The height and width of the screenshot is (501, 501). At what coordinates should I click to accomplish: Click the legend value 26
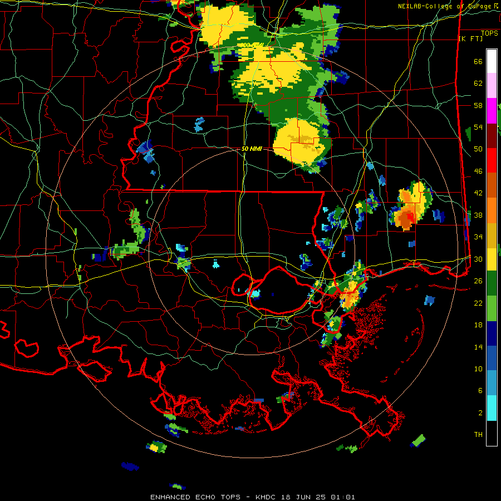click(478, 281)
